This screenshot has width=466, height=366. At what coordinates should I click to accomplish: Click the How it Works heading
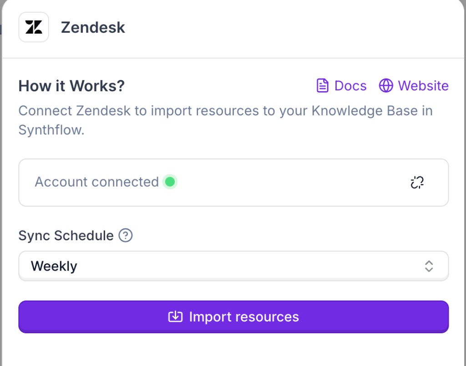point(71,86)
